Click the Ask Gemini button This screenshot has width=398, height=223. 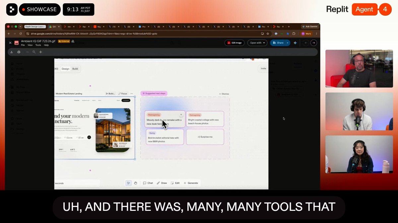[310, 26]
